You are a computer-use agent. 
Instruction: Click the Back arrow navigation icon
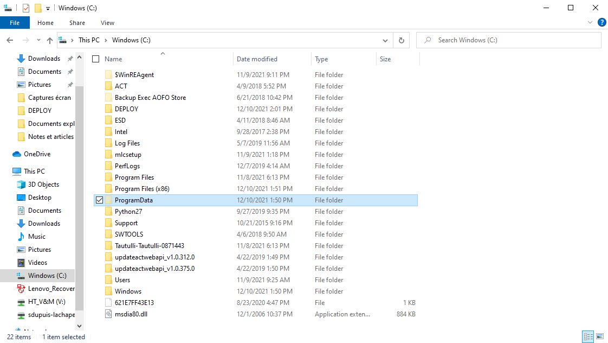click(10, 40)
